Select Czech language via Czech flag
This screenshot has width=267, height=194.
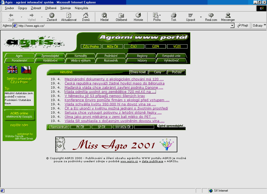click(26, 70)
